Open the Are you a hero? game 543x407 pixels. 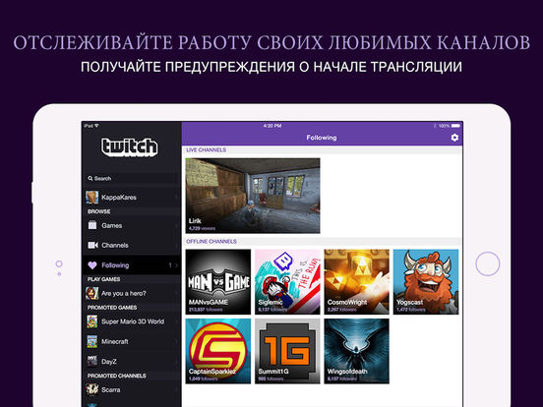click(x=132, y=294)
